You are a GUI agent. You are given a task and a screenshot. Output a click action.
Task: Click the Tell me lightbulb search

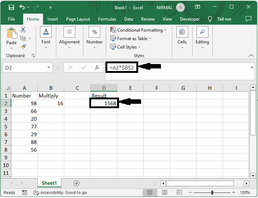(219, 19)
